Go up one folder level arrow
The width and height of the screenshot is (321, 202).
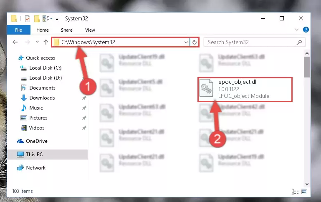[x=46, y=42]
